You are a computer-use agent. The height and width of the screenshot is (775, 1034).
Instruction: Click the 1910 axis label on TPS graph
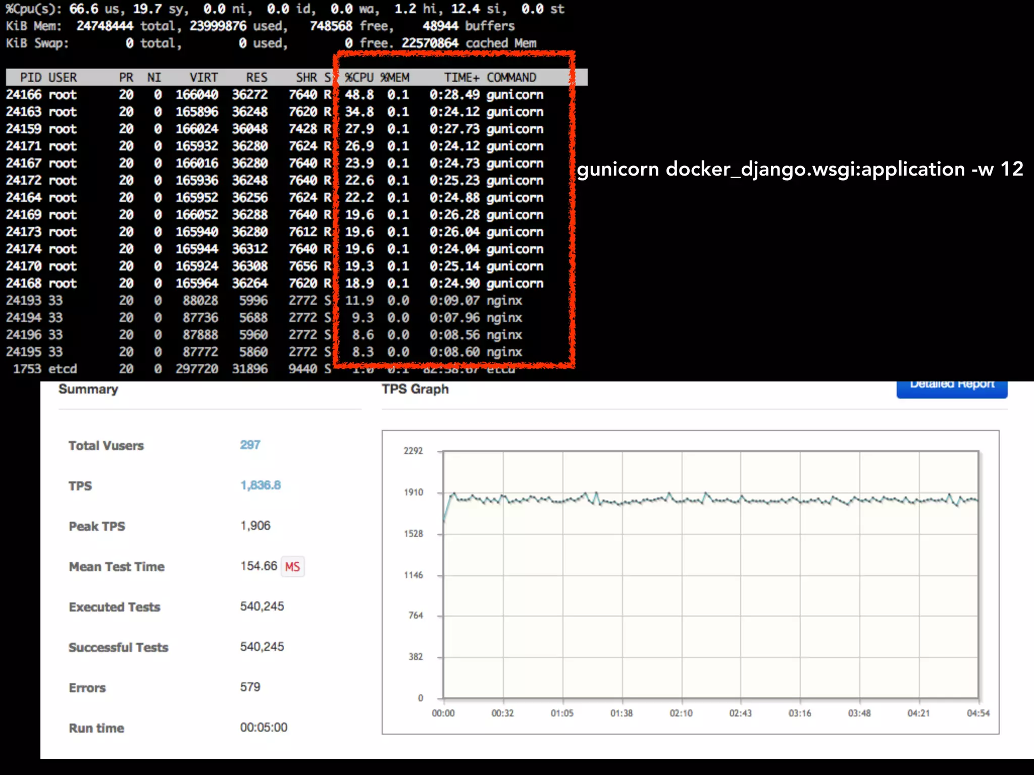tap(413, 492)
